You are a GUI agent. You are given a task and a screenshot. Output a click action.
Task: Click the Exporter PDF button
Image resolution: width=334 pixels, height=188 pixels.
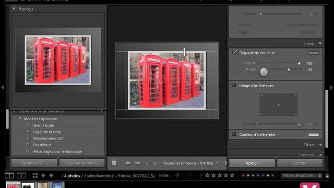pos(34,163)
